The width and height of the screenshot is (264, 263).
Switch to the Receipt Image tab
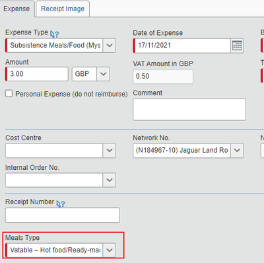point(63,9)
